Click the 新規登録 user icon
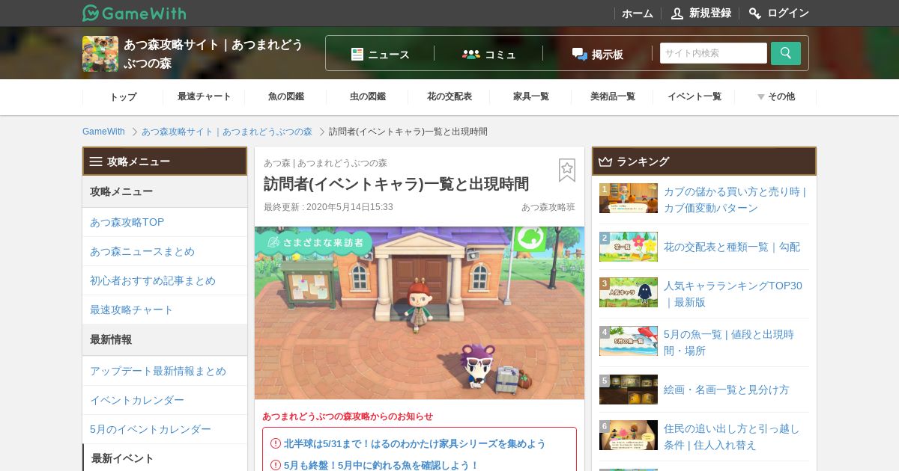The width and height of the screenshot is (899, 471). [x=677, y=13]
